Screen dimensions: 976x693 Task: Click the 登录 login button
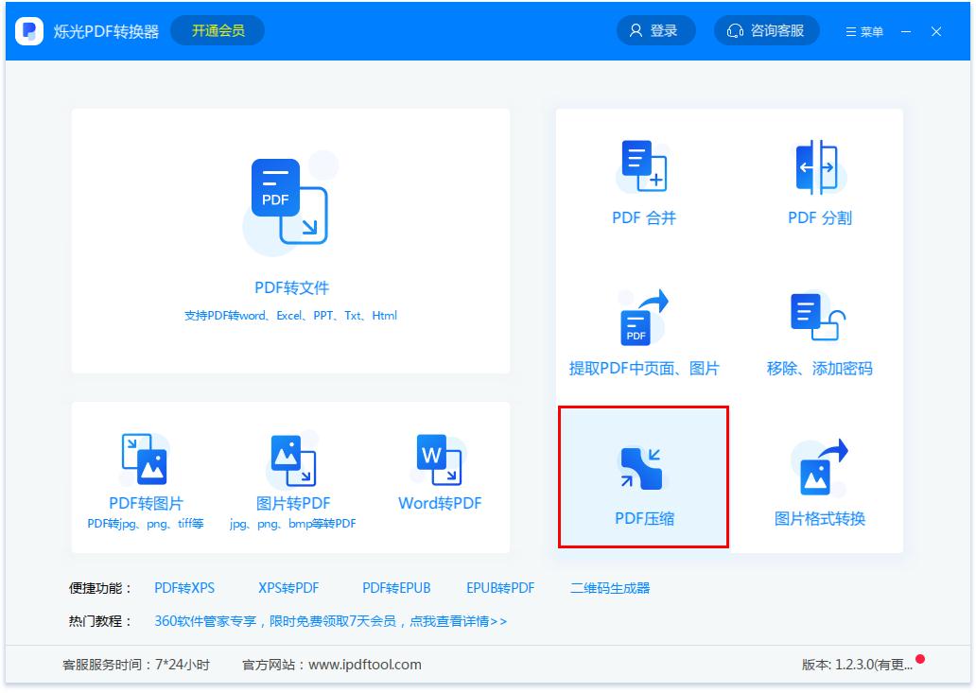(655, 30)
